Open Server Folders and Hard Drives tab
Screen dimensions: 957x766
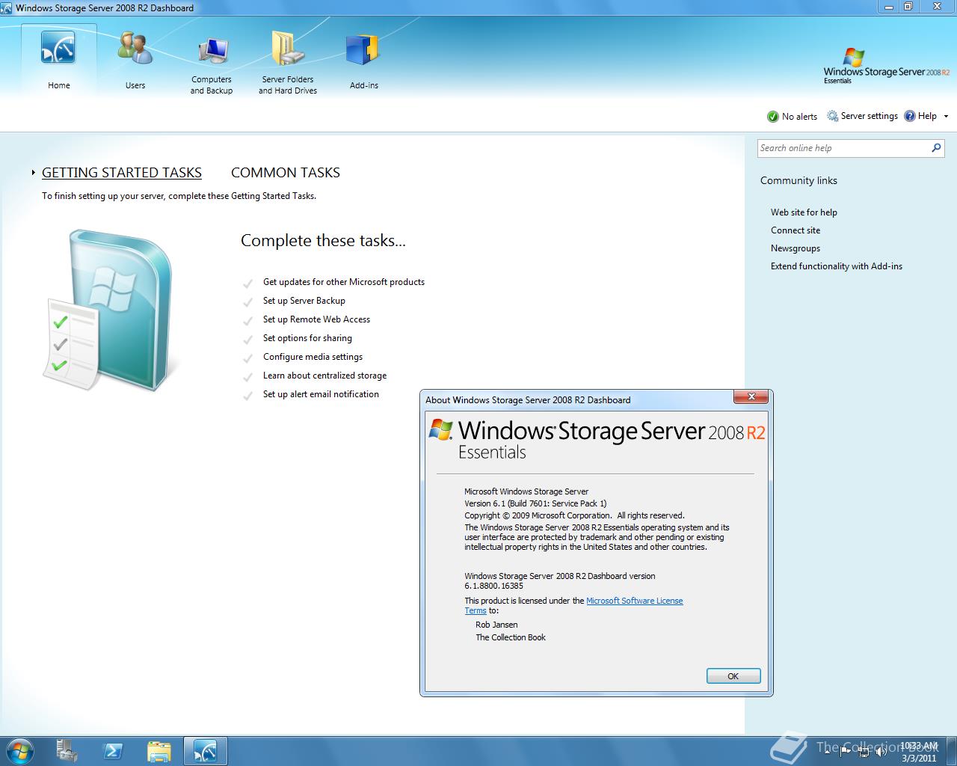(x=288, y=63)
